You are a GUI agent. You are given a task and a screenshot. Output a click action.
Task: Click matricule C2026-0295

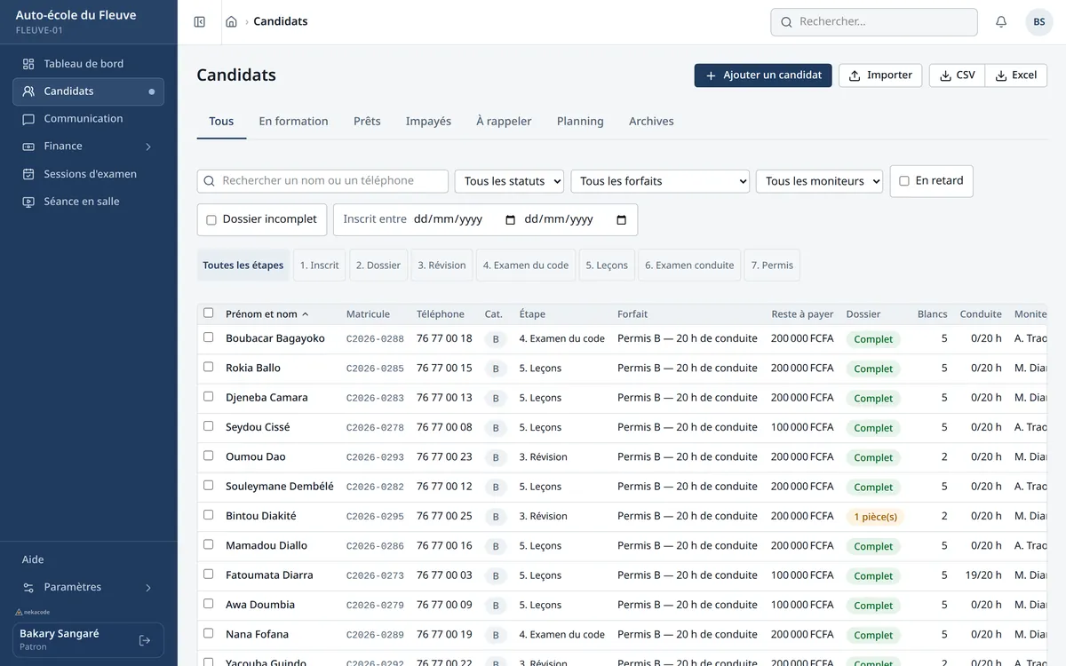tap(375, 517)
